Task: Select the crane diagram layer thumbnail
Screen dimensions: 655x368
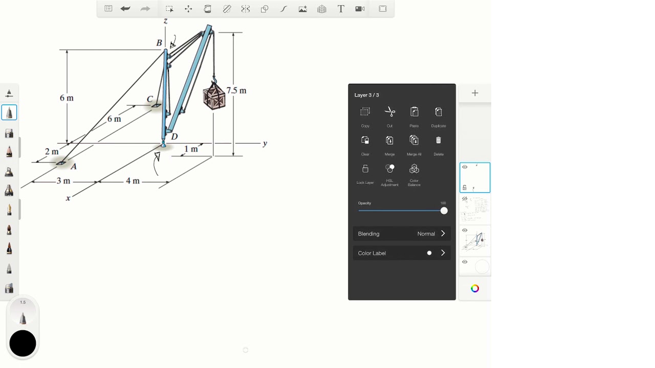Action: [475, 240]
